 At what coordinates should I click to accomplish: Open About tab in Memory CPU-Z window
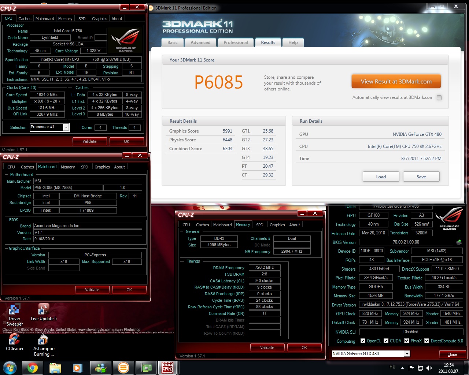pos(295,225)
